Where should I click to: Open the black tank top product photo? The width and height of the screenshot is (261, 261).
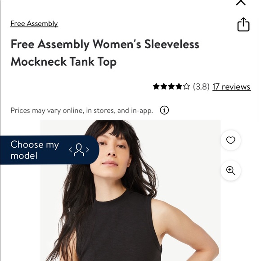click(x=130, y=190)
